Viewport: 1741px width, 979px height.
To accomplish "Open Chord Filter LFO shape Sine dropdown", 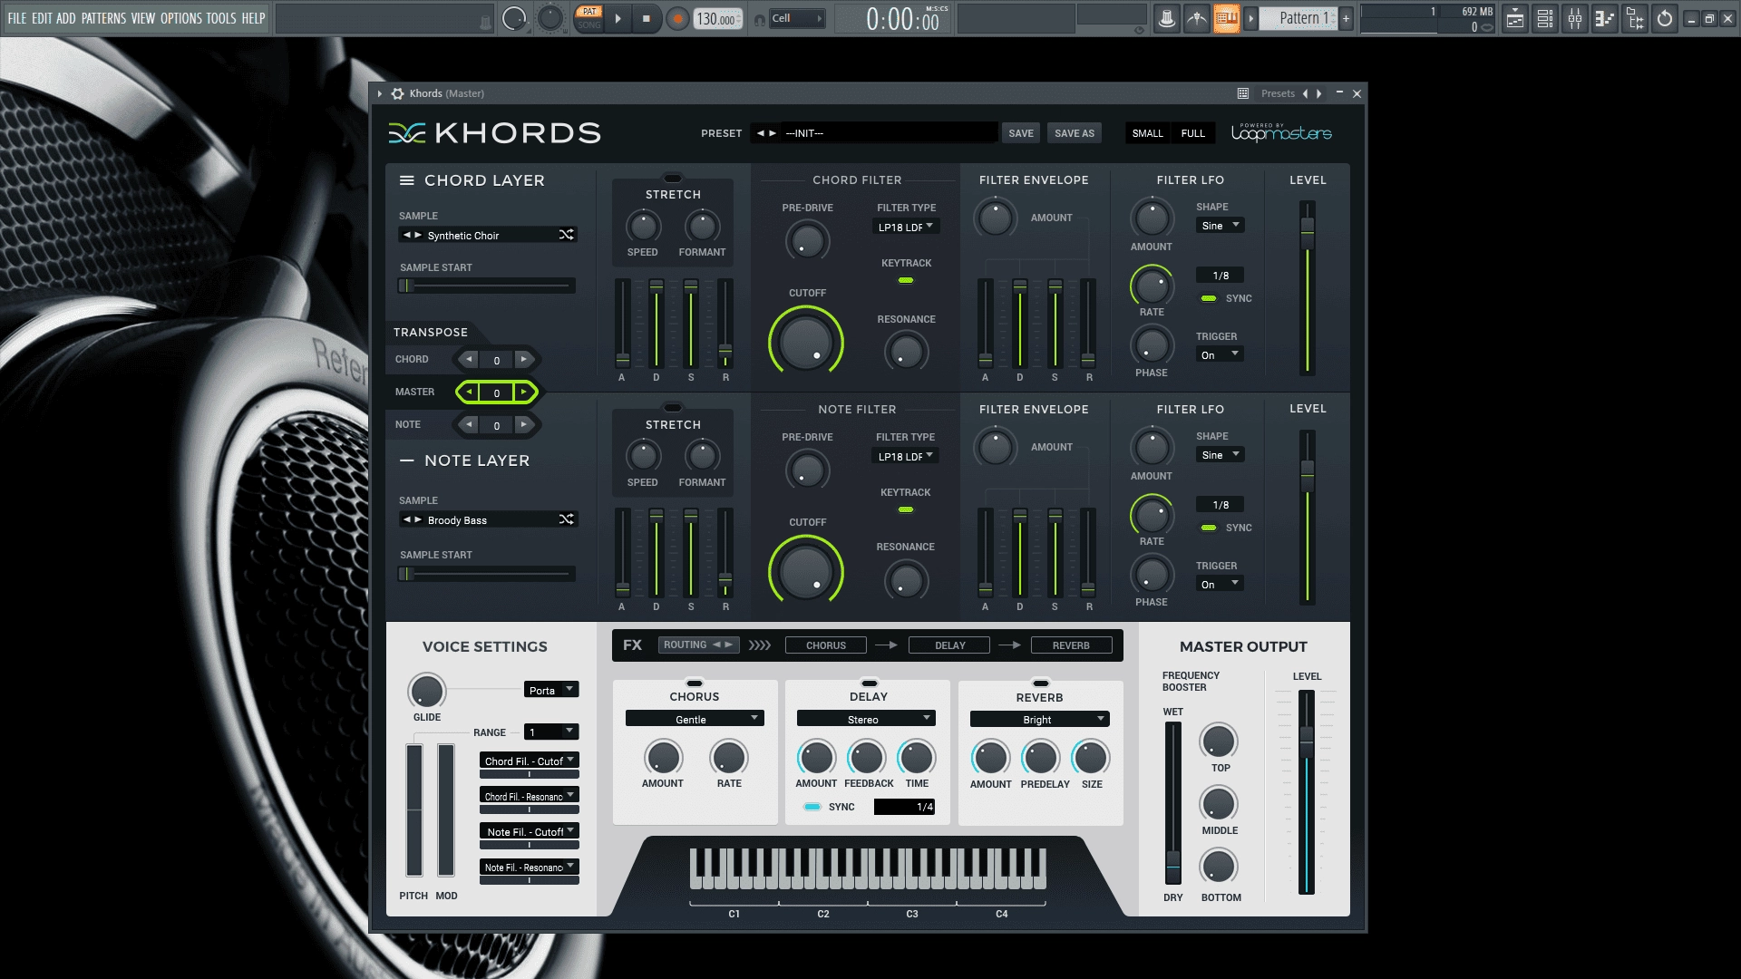I will [1220, 226].
